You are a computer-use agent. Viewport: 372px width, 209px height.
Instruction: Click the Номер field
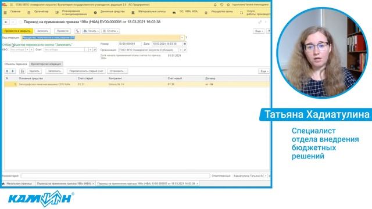pos(130,44)
